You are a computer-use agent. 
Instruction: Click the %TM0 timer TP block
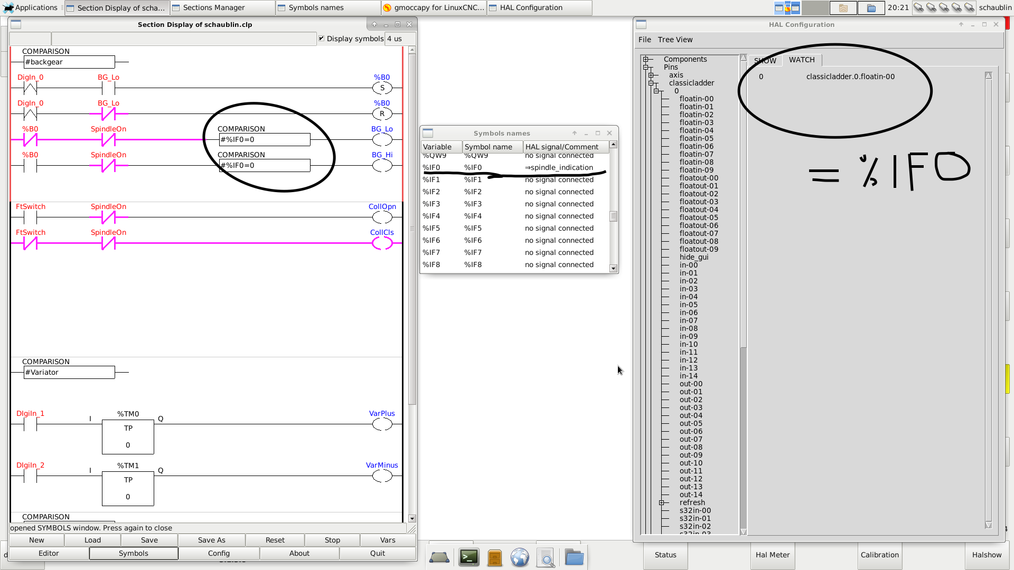128,436
